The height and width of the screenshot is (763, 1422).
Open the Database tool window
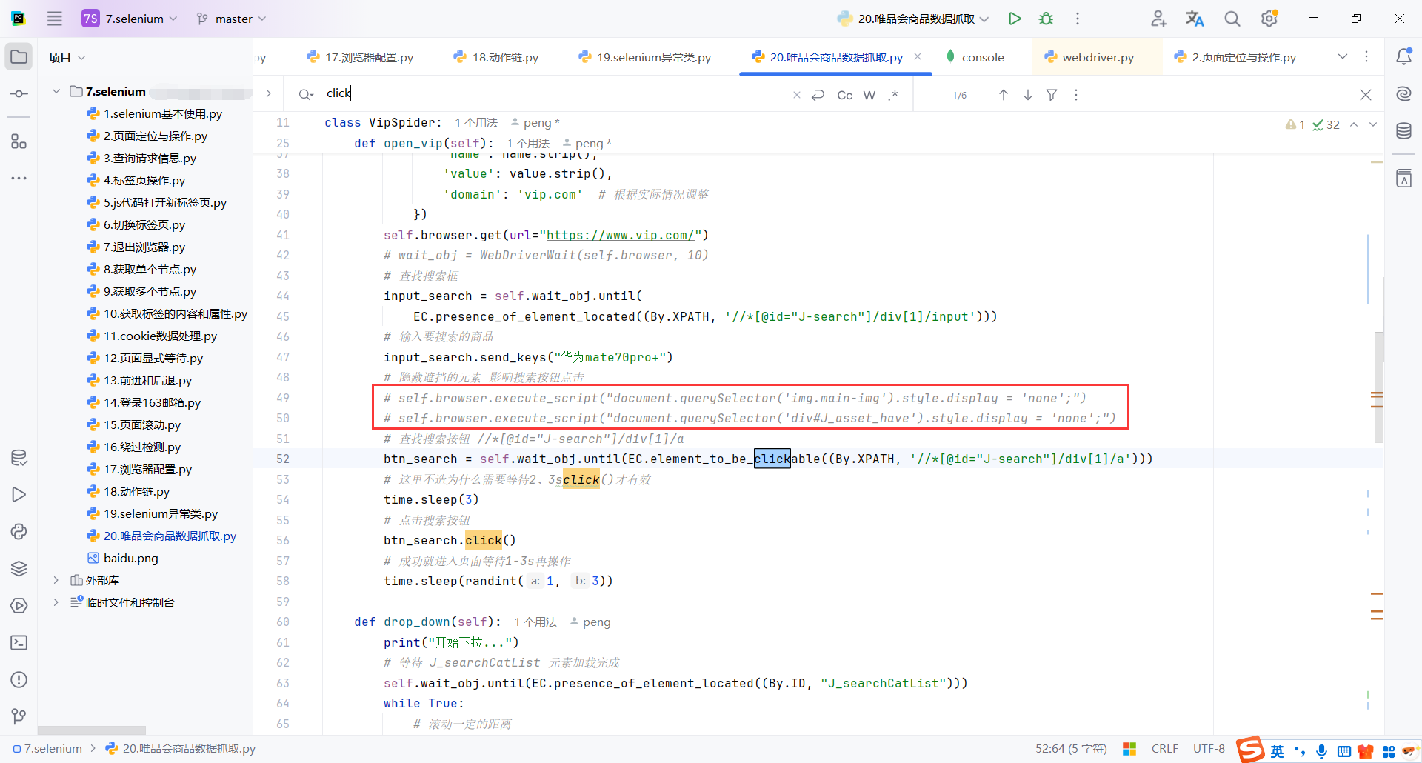(1403, 132)
